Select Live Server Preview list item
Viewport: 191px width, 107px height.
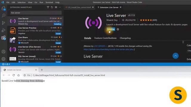click(x=35, y=31)
